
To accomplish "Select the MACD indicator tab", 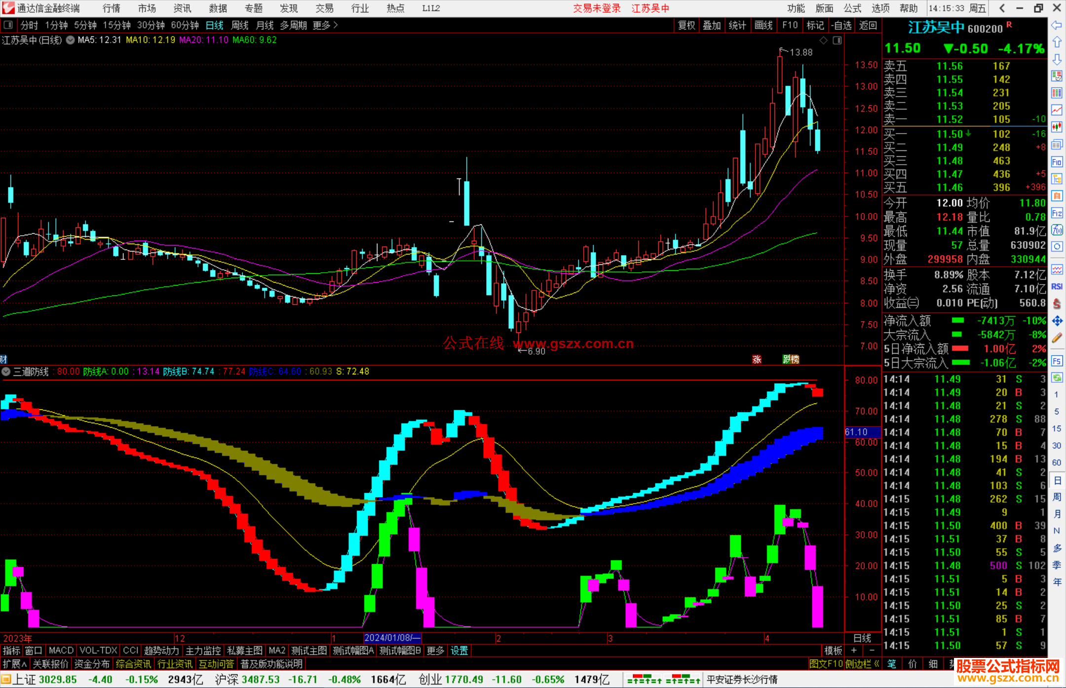I will [61, 651].
